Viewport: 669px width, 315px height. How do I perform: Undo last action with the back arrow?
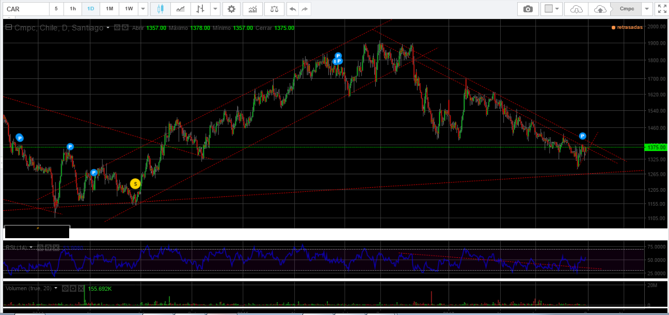tap(293, 9)
